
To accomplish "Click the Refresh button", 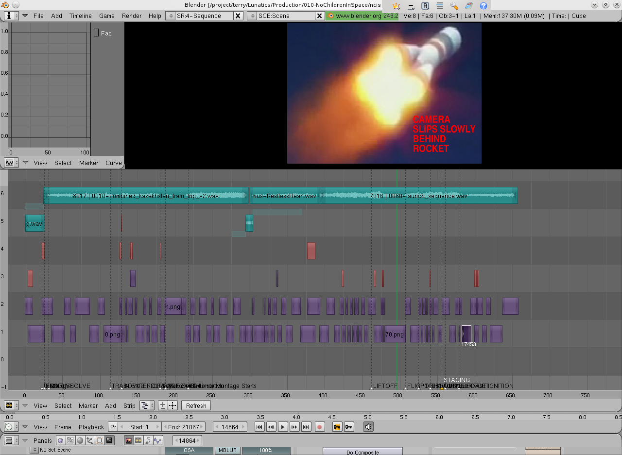I will [196, 405].
